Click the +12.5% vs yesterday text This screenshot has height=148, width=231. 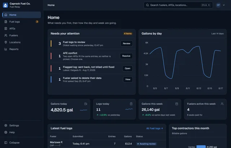point(108,115)
